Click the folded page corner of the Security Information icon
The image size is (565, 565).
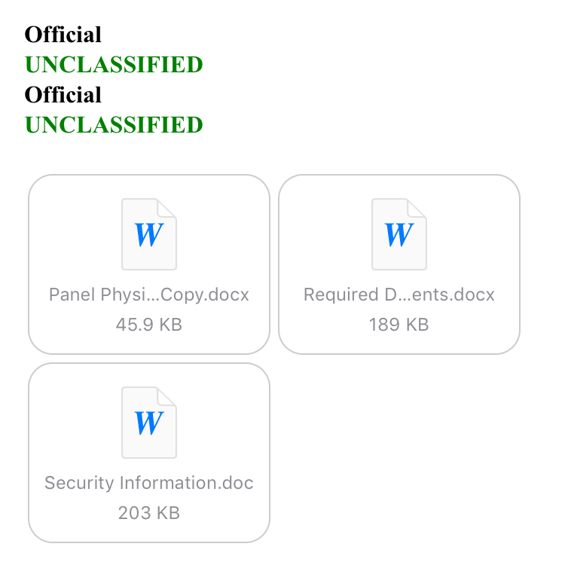(x=167, y=395)
